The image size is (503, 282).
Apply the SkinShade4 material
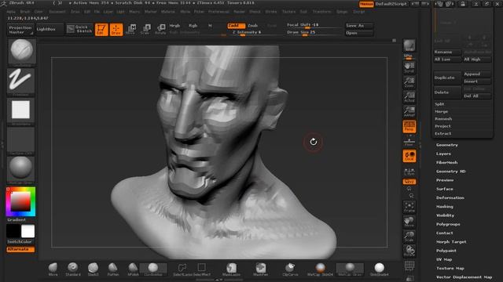[x=379, y=269]
